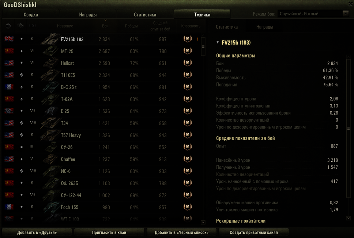Click the USSR flag on MT-25 row
This screenshot has height=238, width=354.
9,51
